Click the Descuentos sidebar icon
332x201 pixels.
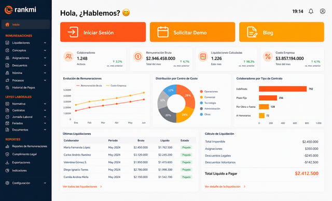pyautogui.click(x=7, y=65)
